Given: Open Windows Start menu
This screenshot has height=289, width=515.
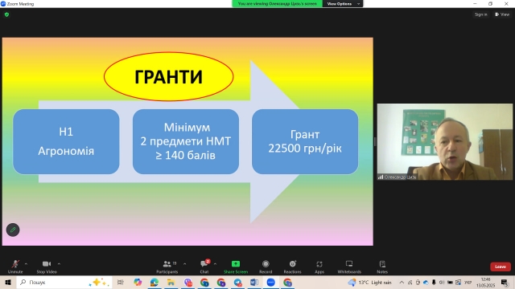Looking at the screenshot, I should tap(8, 282).
